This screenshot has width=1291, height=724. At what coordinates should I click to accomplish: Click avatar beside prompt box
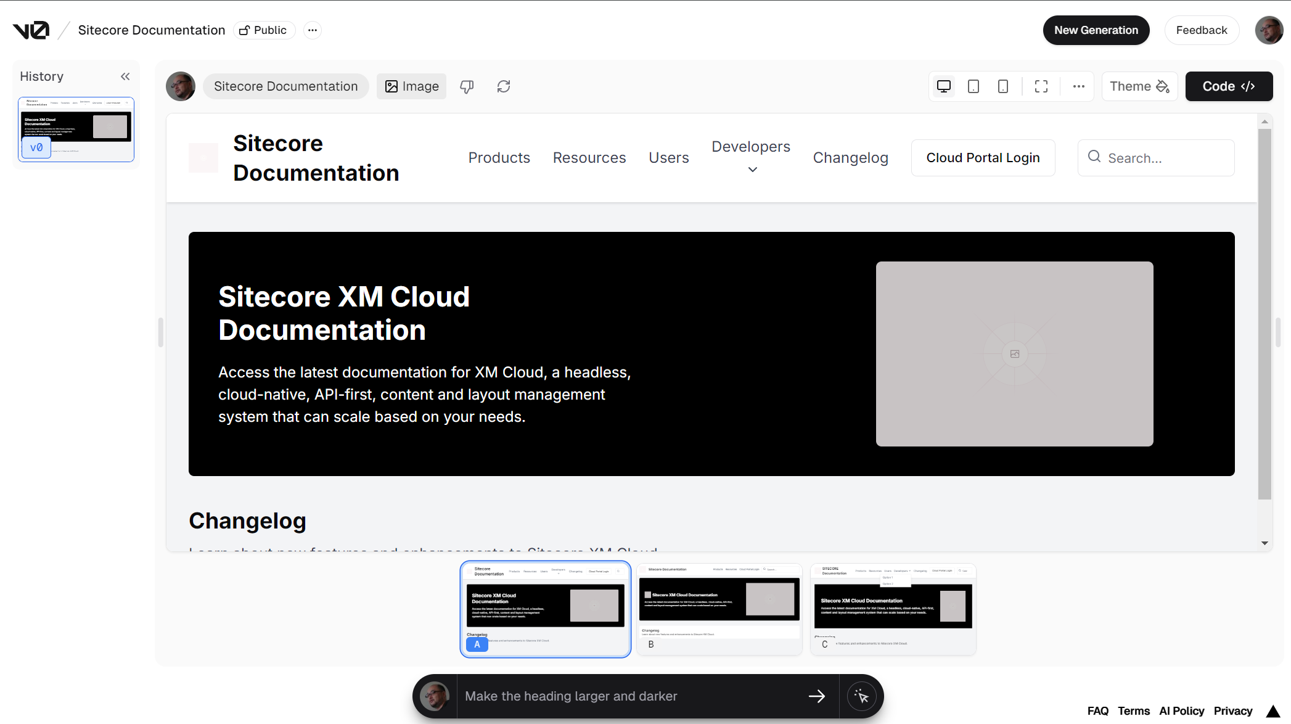[x=435, y=696]
